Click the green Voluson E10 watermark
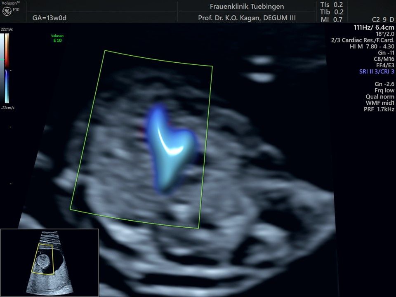The height and width of the screenshot is (297, 396). point(57,38)
